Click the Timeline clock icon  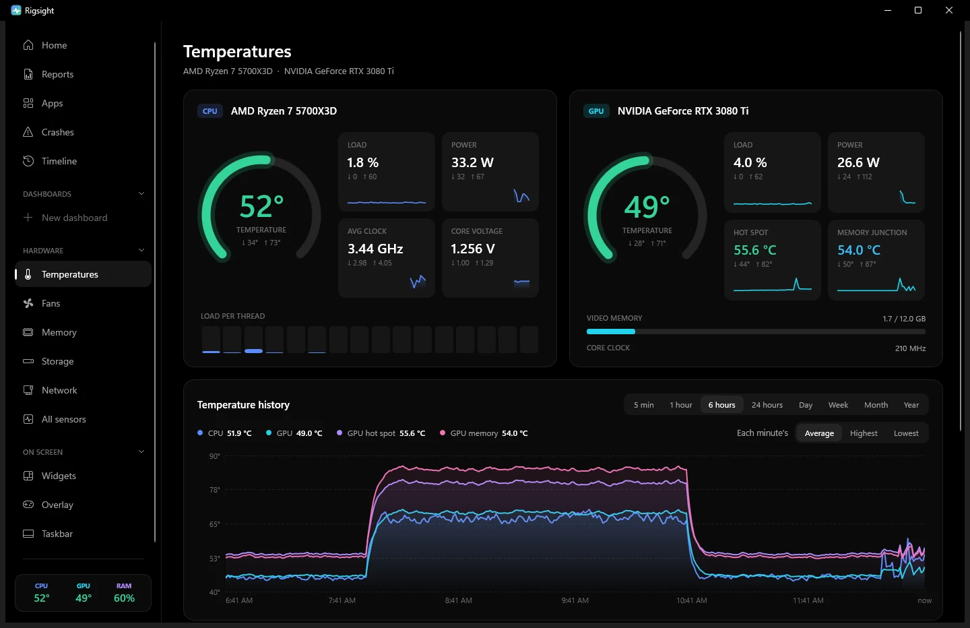tap(28, 161)
